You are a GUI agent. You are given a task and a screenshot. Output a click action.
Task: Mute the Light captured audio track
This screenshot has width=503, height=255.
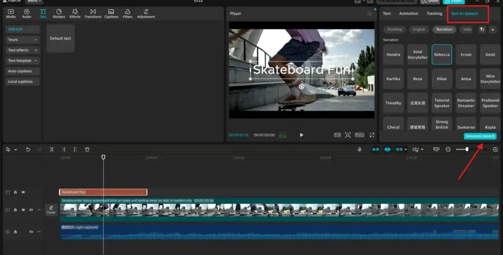coord(31,231)
